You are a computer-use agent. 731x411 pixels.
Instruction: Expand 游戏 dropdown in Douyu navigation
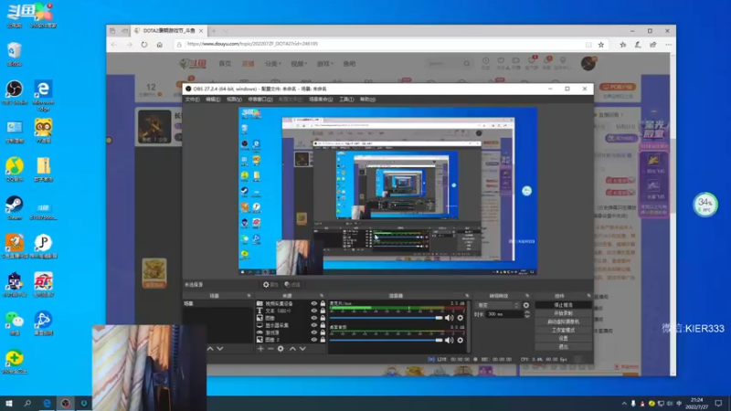click(x=325, y=63)
